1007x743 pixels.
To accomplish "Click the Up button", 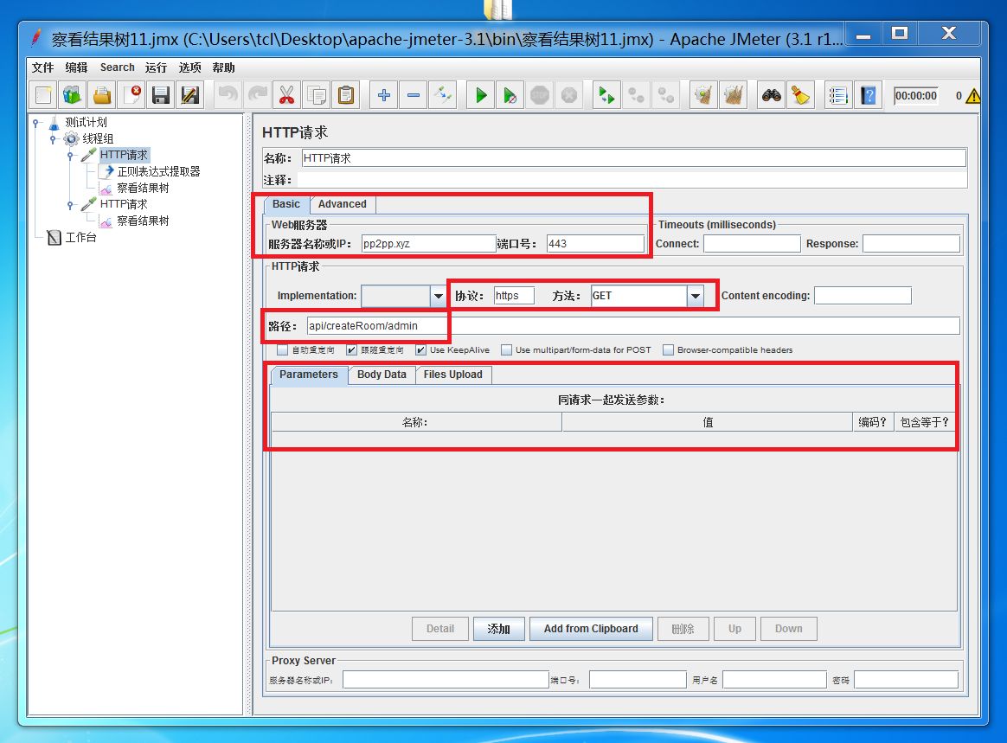I will [734, 629].
